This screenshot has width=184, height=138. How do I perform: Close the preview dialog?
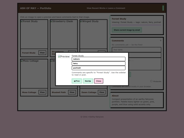tap(98, 81)
